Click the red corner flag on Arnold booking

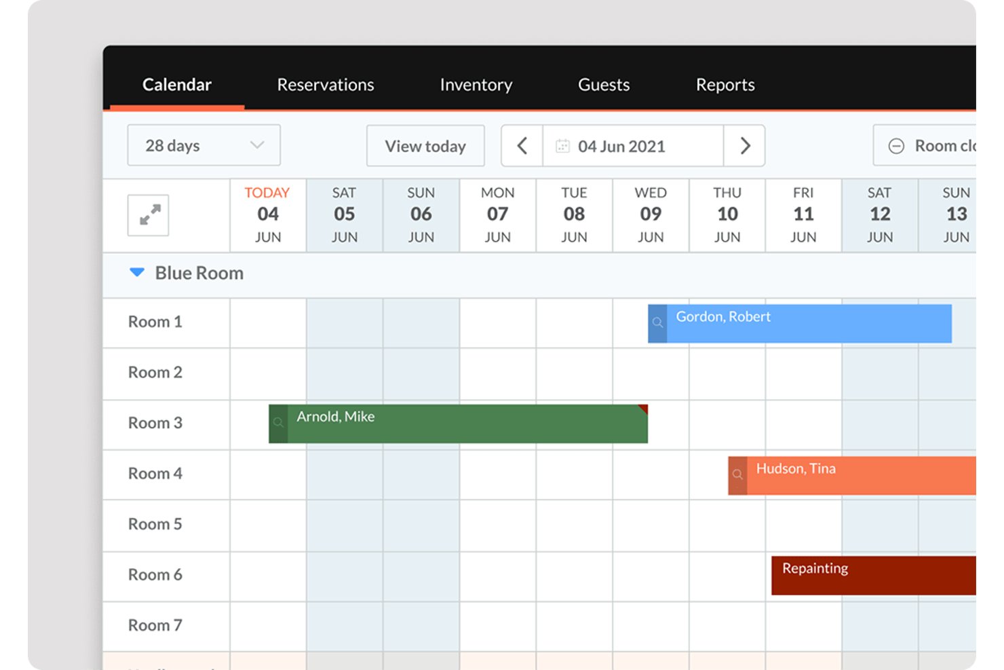pos(643,409)
